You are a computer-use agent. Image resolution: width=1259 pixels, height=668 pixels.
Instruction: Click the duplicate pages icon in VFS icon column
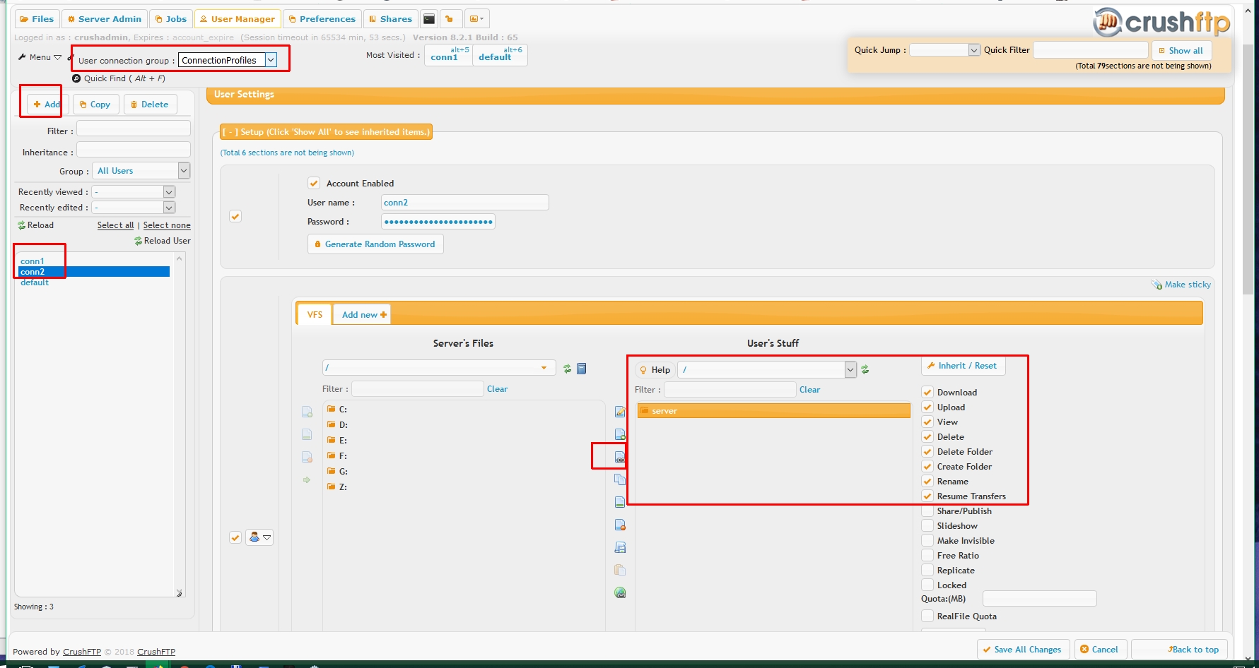(620, 479)
